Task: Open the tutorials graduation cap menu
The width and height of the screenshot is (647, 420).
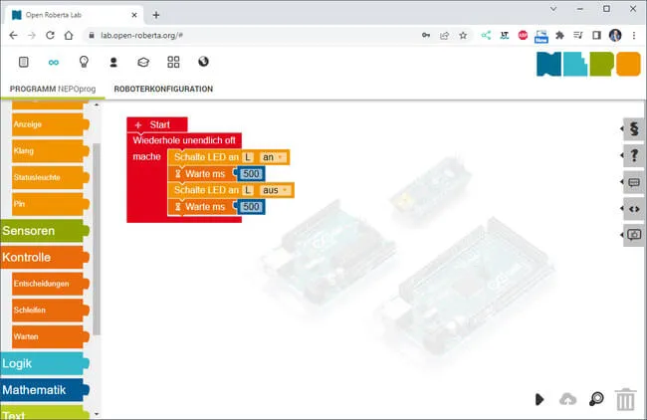Action: pyautogui.click(x=143, y=63)
